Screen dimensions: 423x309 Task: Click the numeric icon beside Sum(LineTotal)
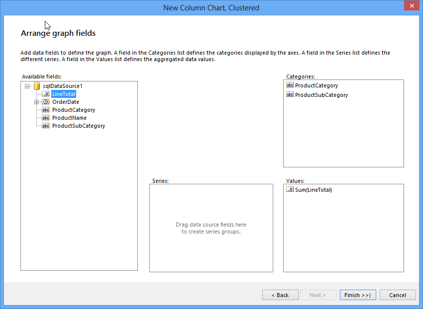(290, 190)
